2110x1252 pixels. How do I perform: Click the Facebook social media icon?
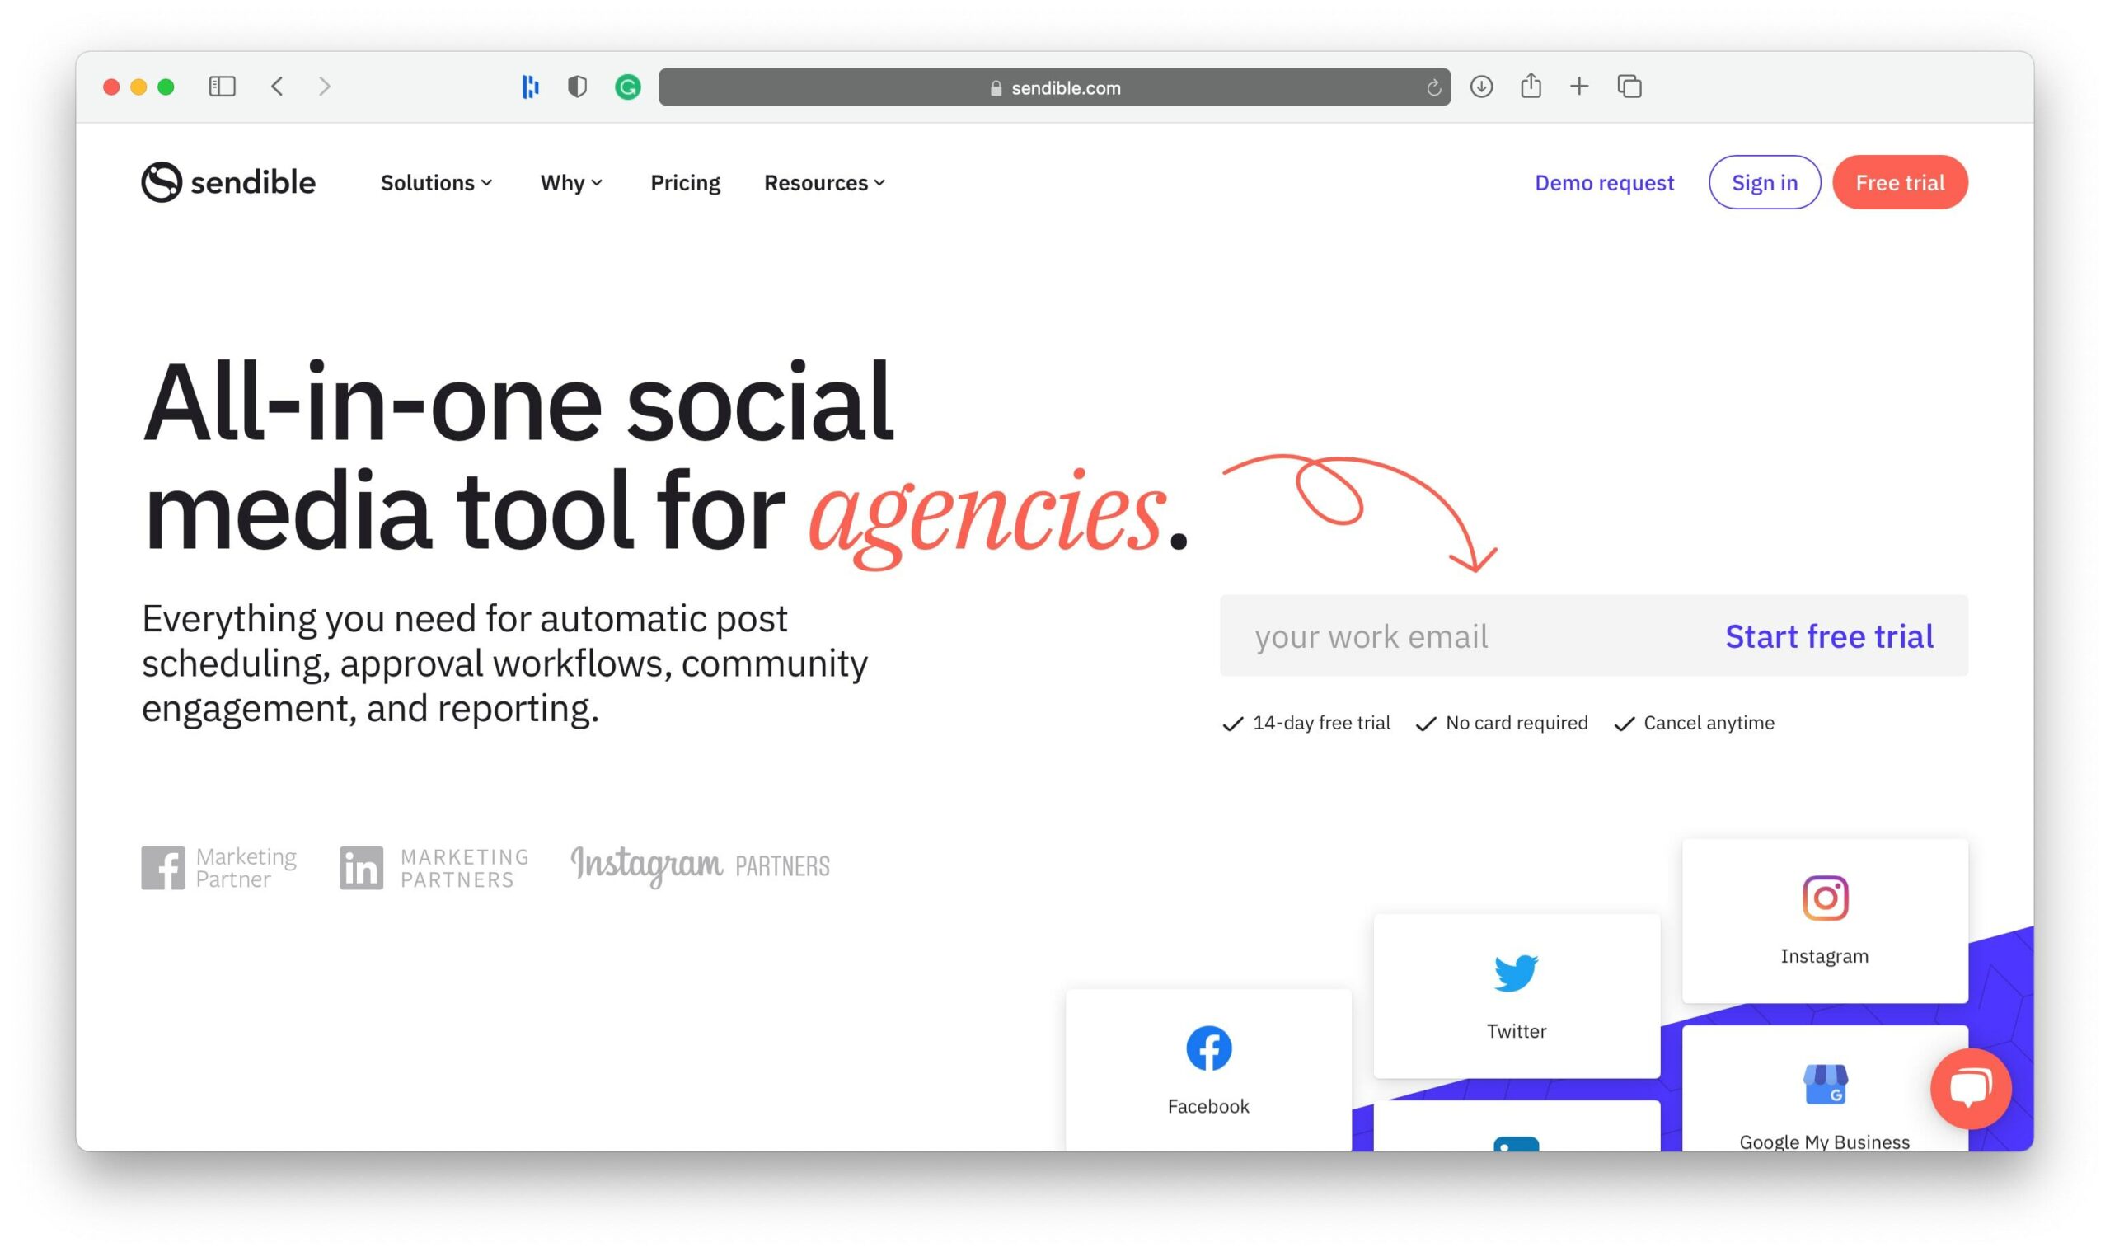tap(1207, 1049)
